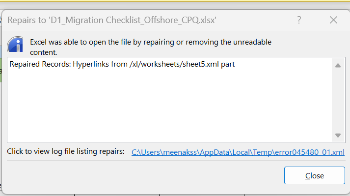Click empty area of repairs list box
Image resolution: width=350 pixels, height=196 pixels.
[x=167, y=108]
